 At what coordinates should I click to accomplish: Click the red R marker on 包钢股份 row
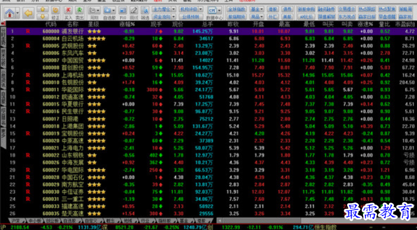pyautogui.click(x=28, y=83)
